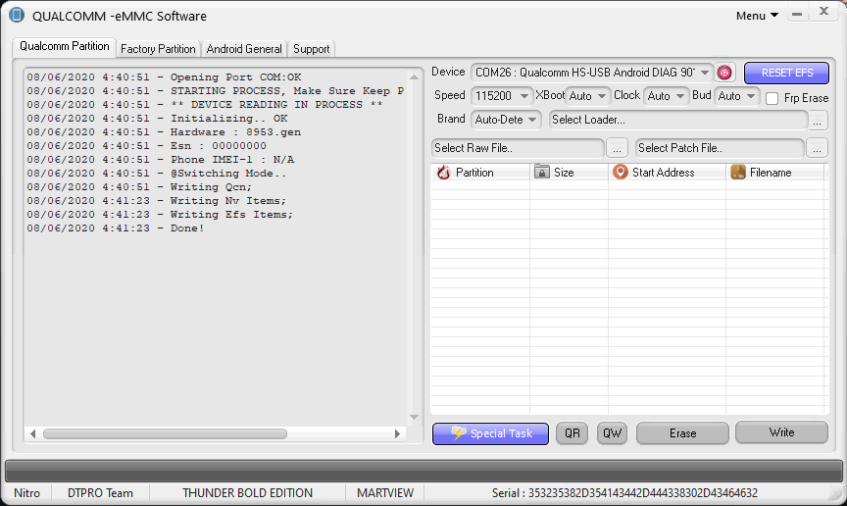Click the log line 'Writing Efs Items;'
The width and height of the screenshot is (847, 506).
pyautogui.click(x=160, y=215)
